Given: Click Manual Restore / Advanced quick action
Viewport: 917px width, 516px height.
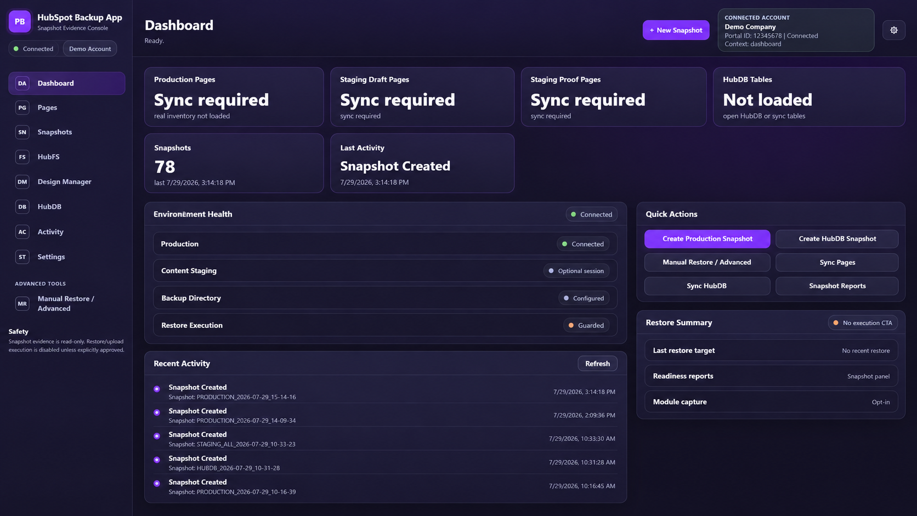Looking at the screenshot, I should pyautogui.click(x=707, y=262).
